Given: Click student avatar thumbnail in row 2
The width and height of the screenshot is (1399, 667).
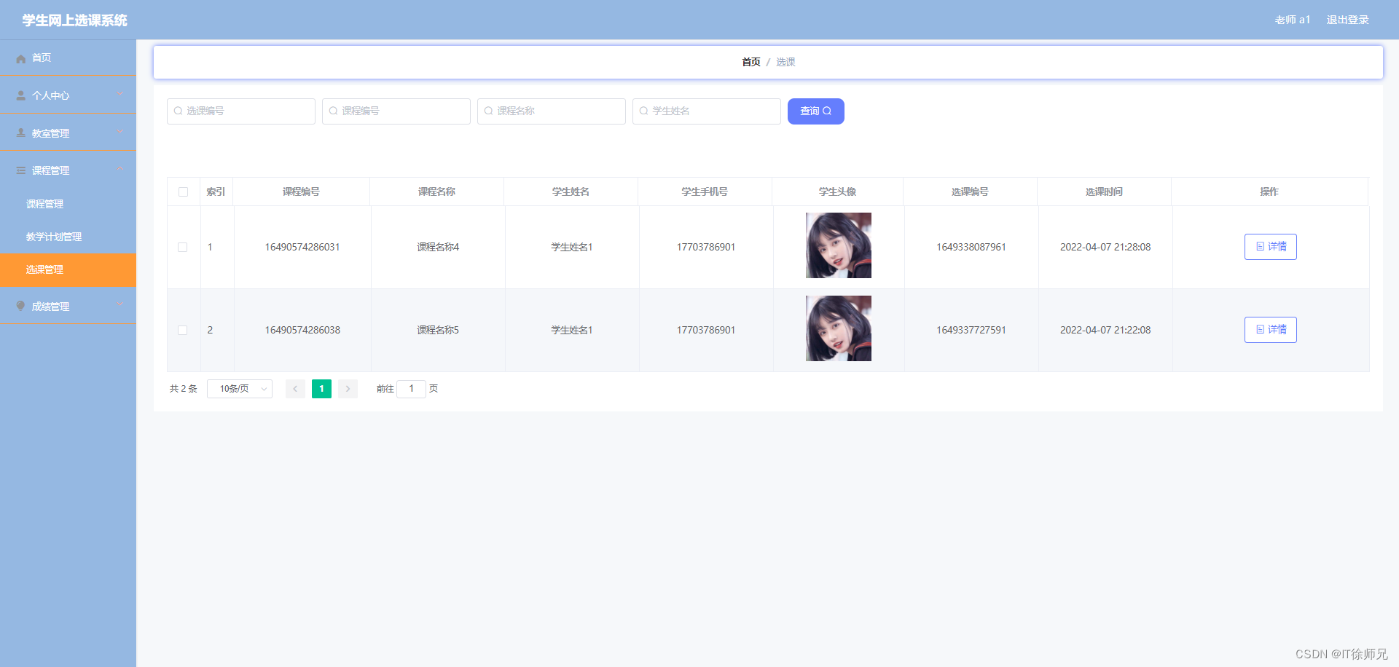Looking at the screenshot, I should pyautogui.click(x=837, y=328).
